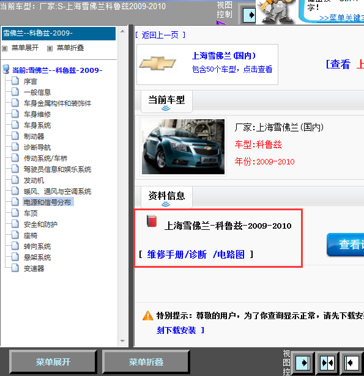Image resolution: width=364 pixels, height=376 pixels.
Task: Click the document icon beside 制动器
Action: 15,136
